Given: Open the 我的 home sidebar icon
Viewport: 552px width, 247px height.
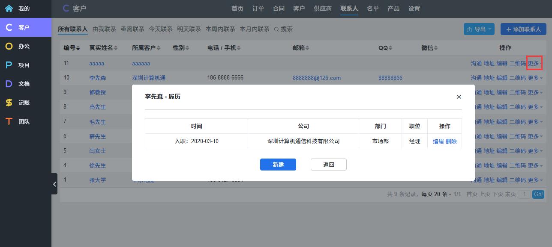Looking at the screenshot, I should tap(9, 9).
